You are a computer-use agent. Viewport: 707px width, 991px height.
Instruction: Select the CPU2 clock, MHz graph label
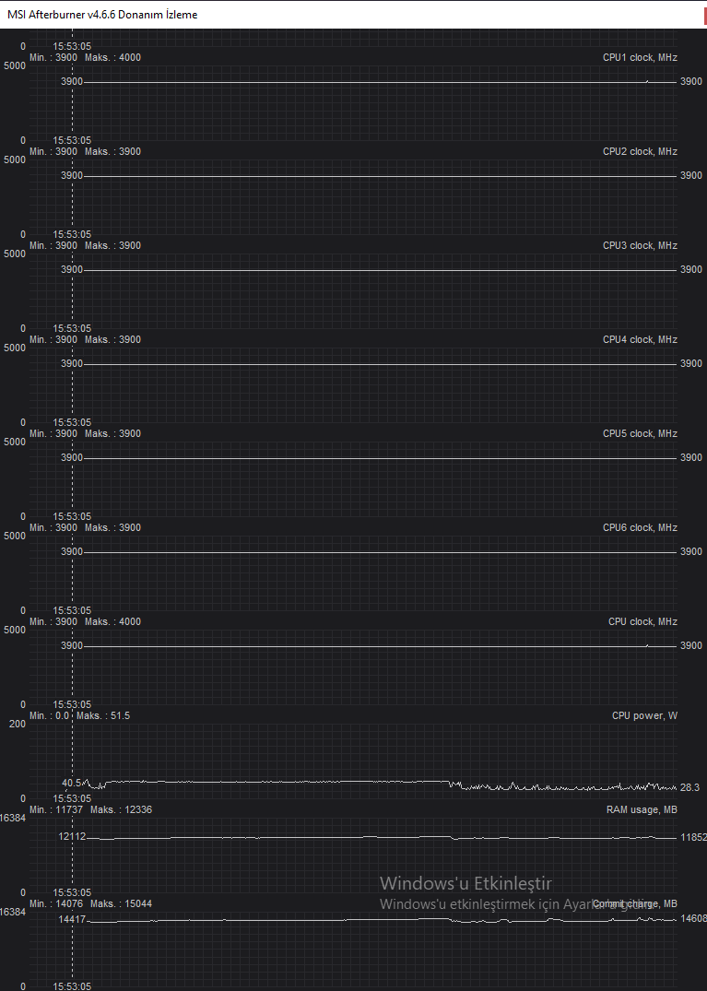coord(640,152)
